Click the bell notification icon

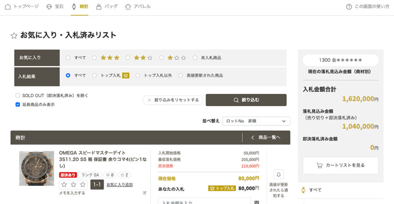click(x=279, y=175)
